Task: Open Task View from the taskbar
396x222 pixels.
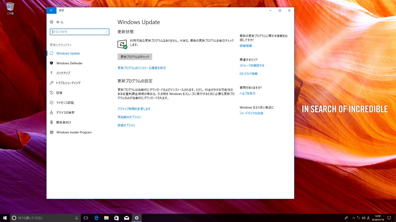Action: click(x=86, y=218)
